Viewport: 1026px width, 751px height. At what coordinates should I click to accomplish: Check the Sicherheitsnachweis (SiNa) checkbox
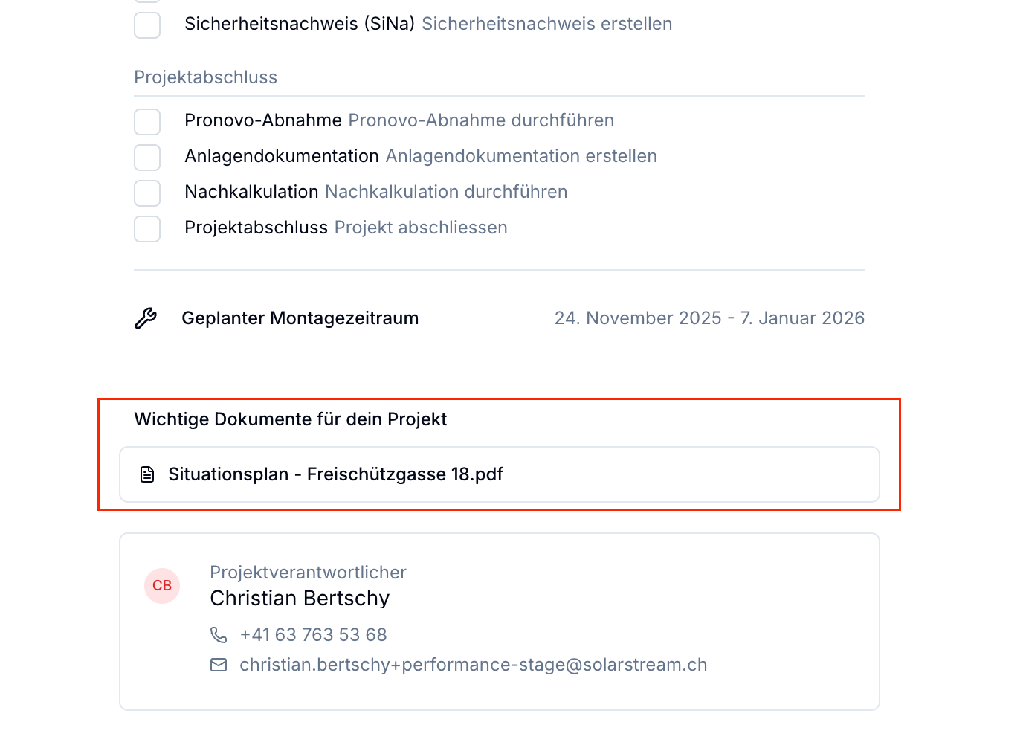[147, 25]
